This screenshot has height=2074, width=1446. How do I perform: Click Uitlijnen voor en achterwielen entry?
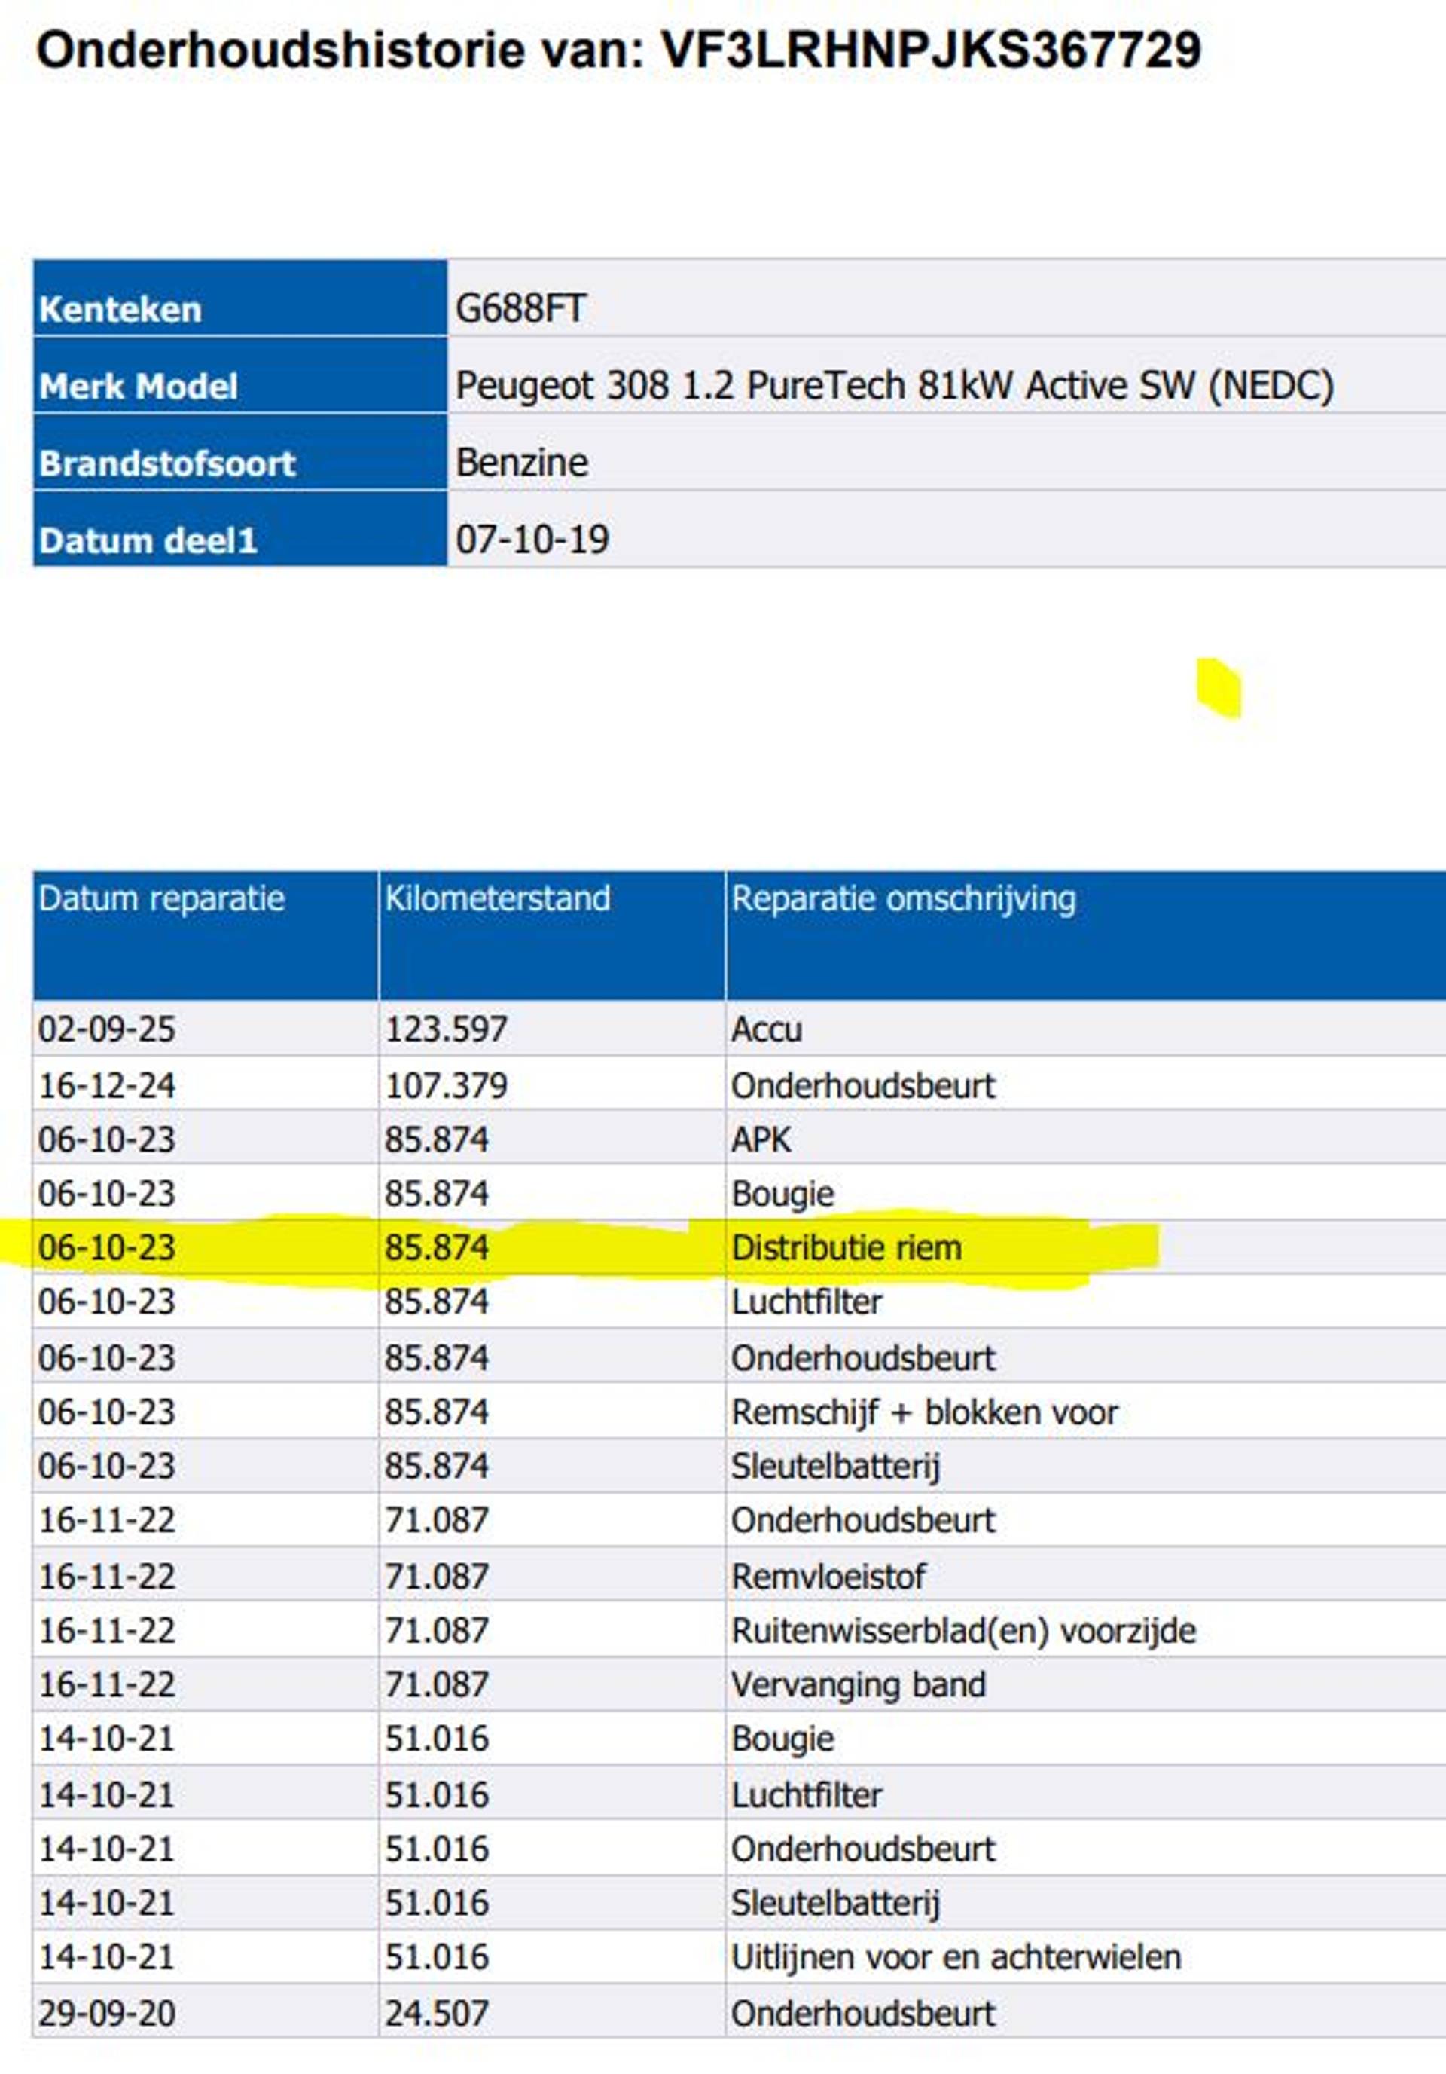point(956,1956)
